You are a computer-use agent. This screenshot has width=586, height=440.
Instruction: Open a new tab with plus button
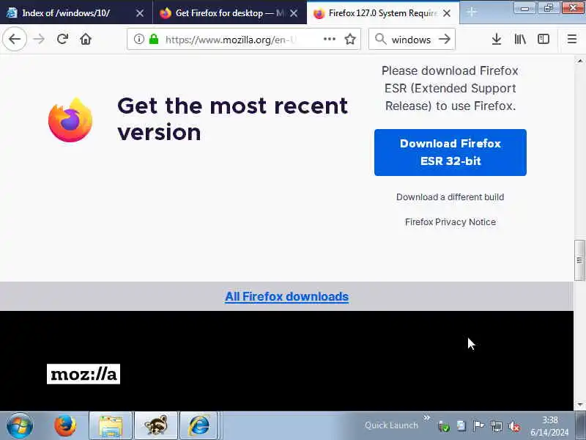(472, 12)
